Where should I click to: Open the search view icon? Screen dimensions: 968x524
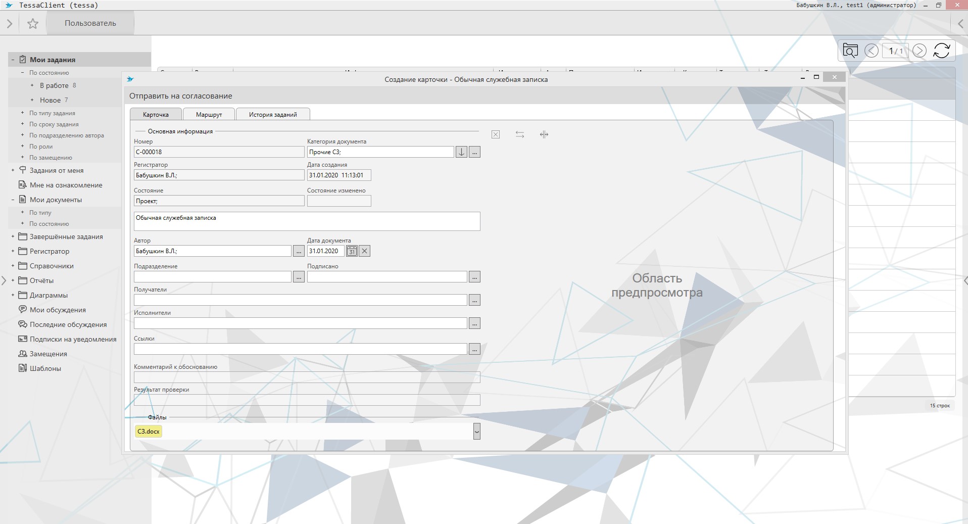tap(850, 51)
